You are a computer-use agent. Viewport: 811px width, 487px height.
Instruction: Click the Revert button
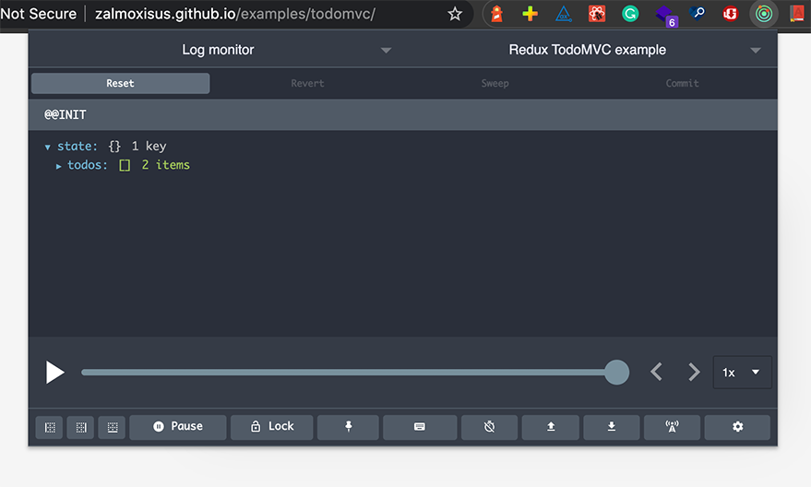click(x=308, y=83)
